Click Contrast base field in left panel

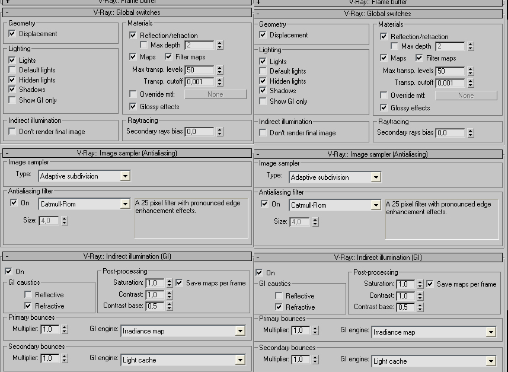click(x=155, y=306)
